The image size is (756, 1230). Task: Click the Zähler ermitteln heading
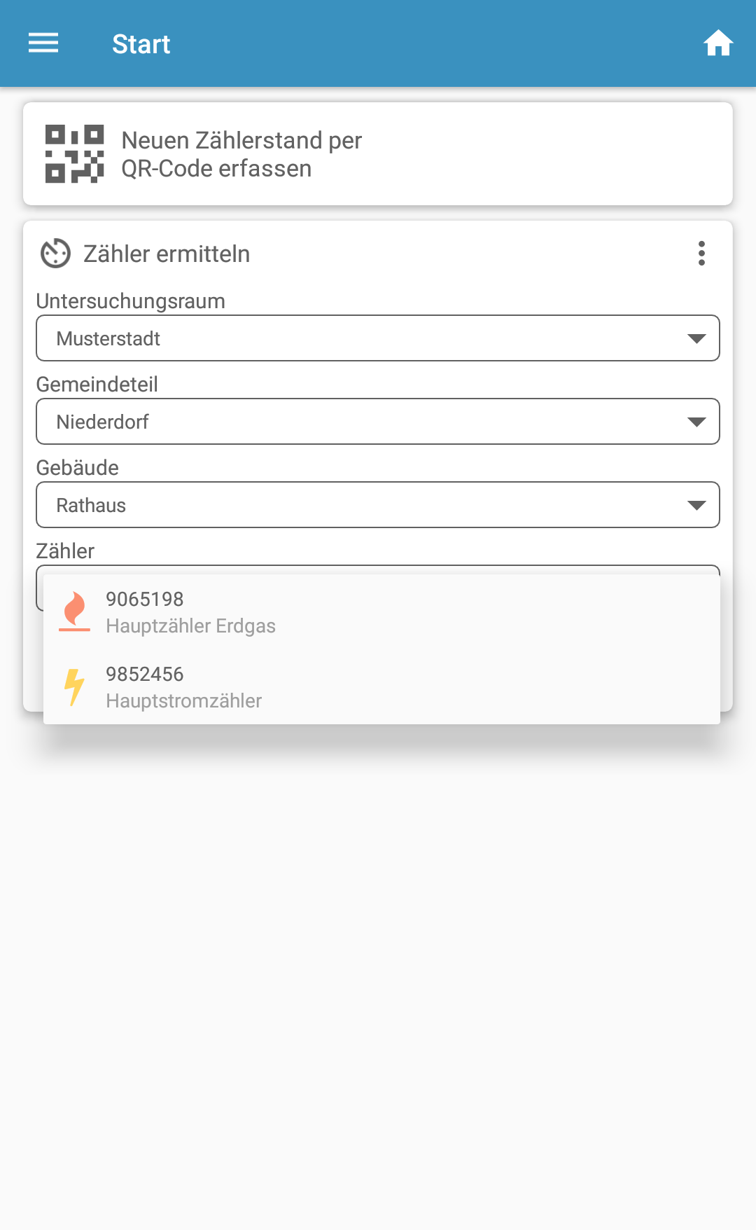point(167,254)
